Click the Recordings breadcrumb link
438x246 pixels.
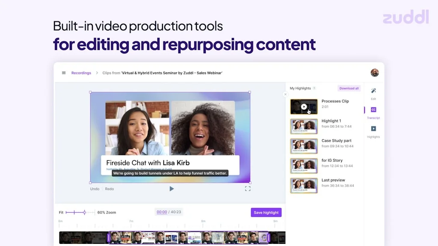click(81, 73)
